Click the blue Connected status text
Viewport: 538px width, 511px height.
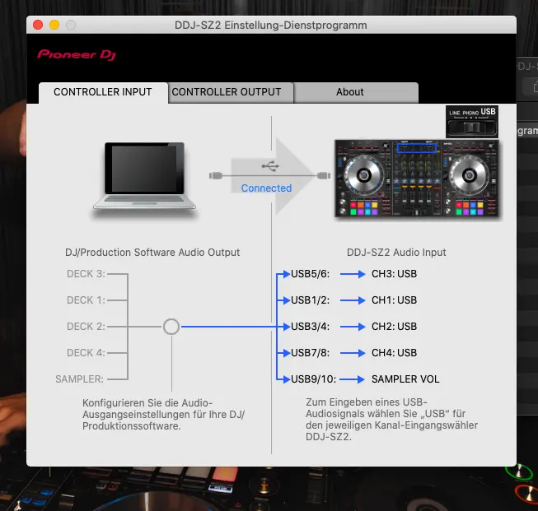[266, 188]
